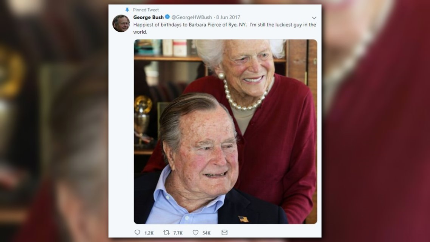The width and height of the screenshot is (430, 242).
Task: Share the tweet via the Direct Message envelope icon
Action: [224, 233]
